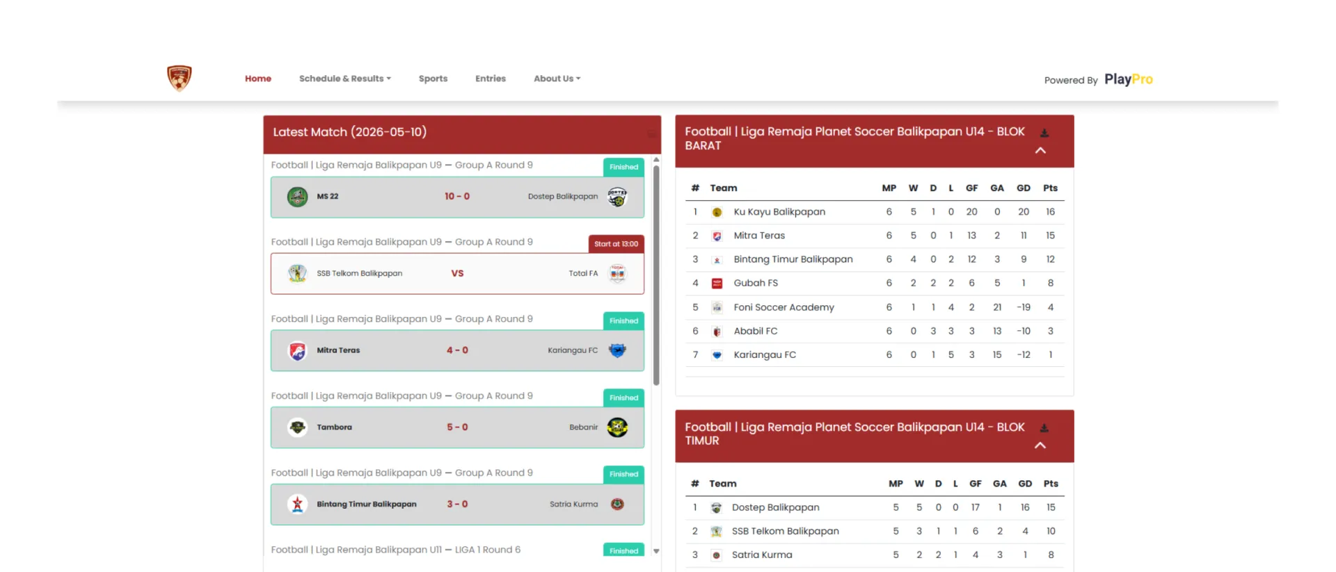
Task: Click the latest matches vertical scrollbar thumb
Action: [656, 275]
